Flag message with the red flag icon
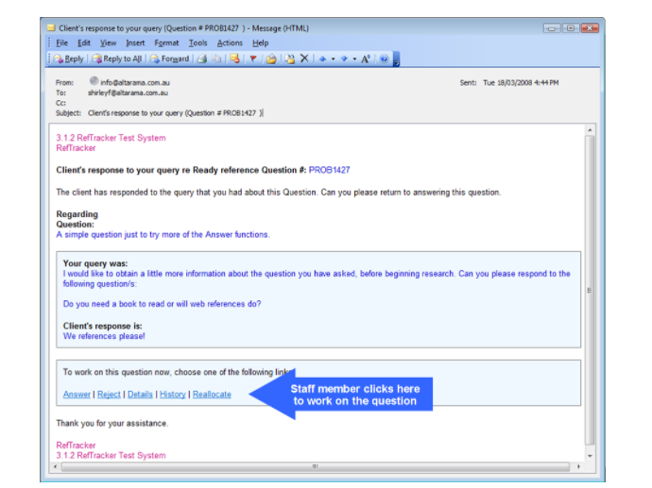This screenshot has width=652, height=488. (x=253, y=59)
